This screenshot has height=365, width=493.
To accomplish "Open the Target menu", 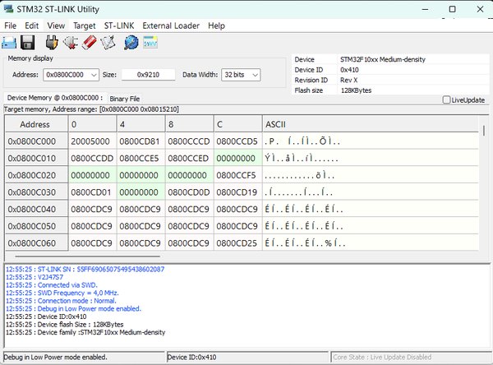I will coord(85,25).
